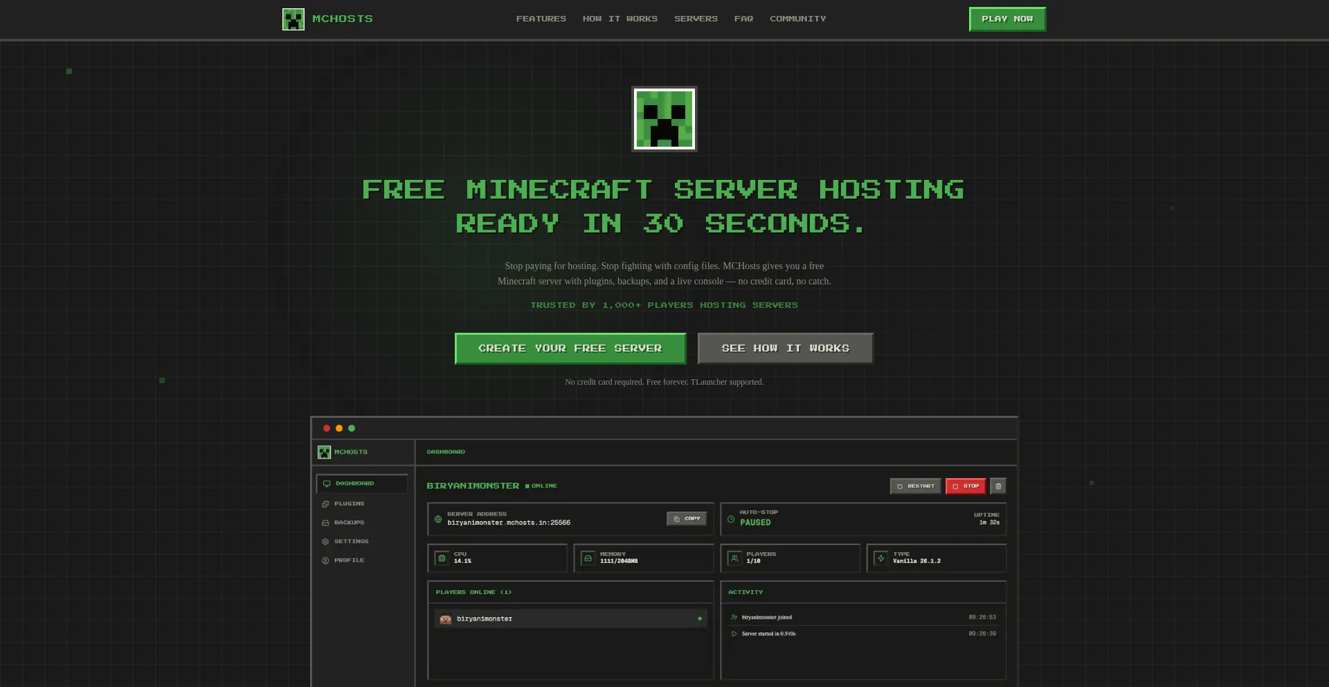
Task: Go to the How It Works nav item
Action: (x=620, y=19)
